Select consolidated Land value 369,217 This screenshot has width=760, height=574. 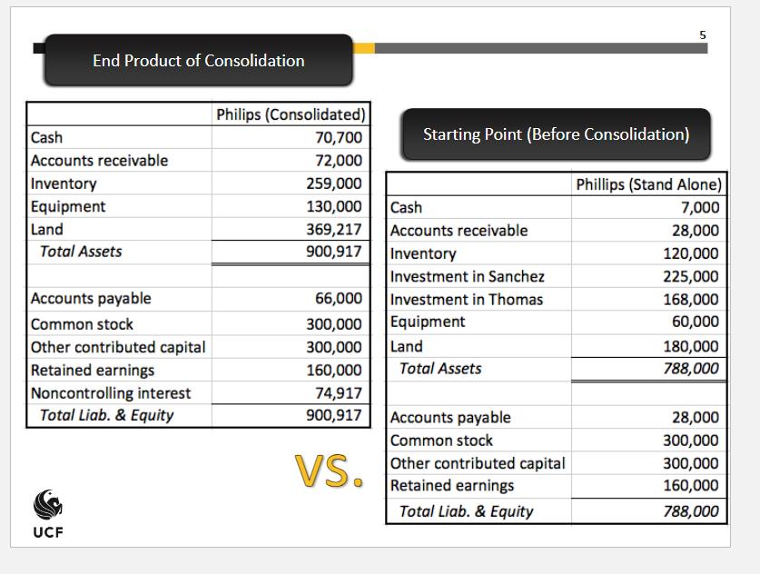333,229
